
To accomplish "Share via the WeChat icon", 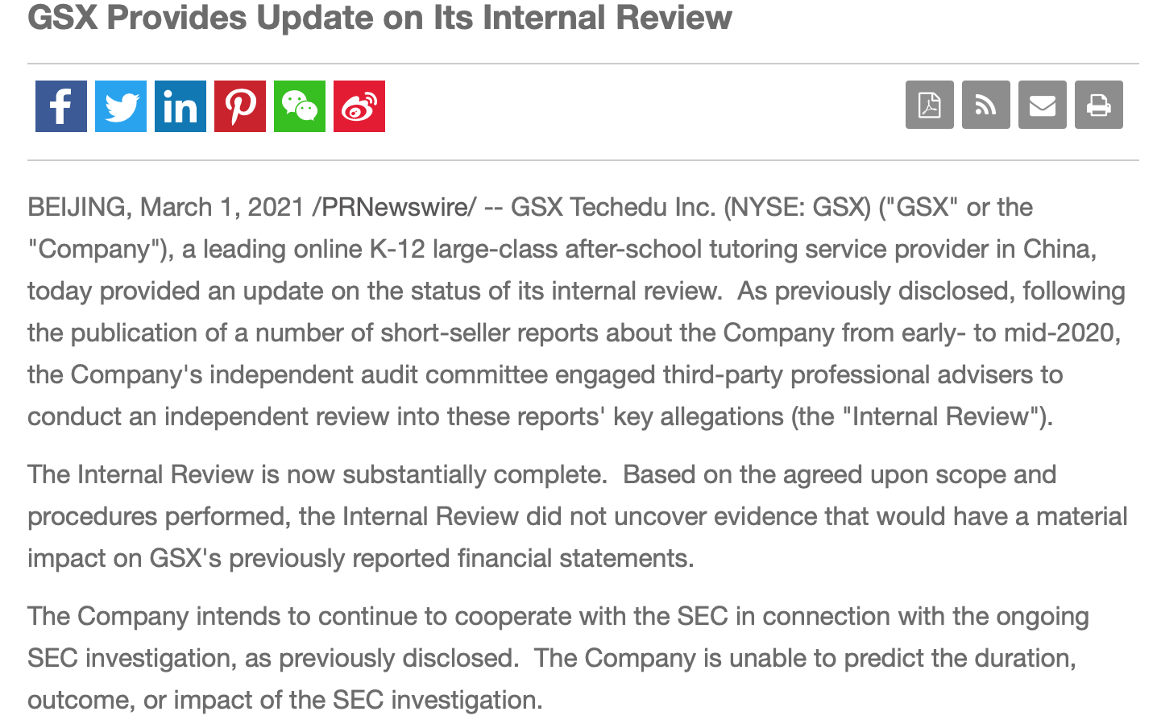I will point(300,106).
